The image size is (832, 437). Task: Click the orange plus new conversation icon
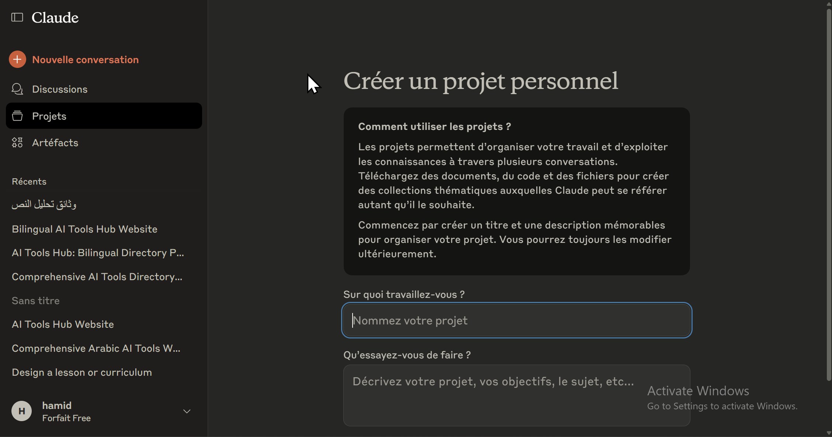(x=17, y=59)
